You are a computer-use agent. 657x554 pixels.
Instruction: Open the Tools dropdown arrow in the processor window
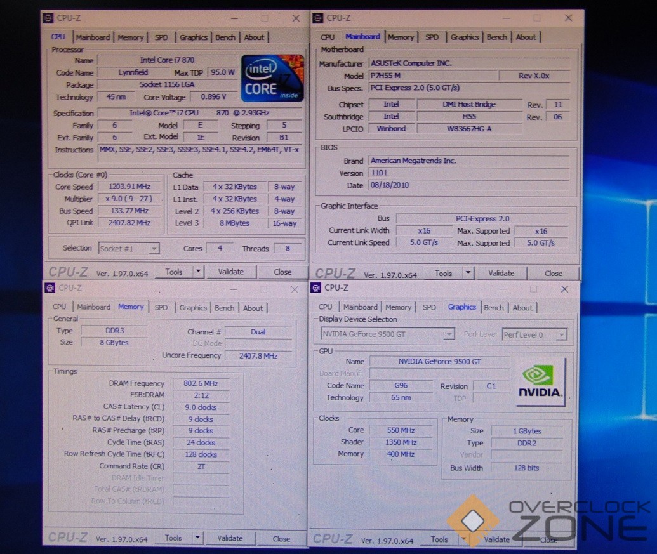tap(198, 272)
